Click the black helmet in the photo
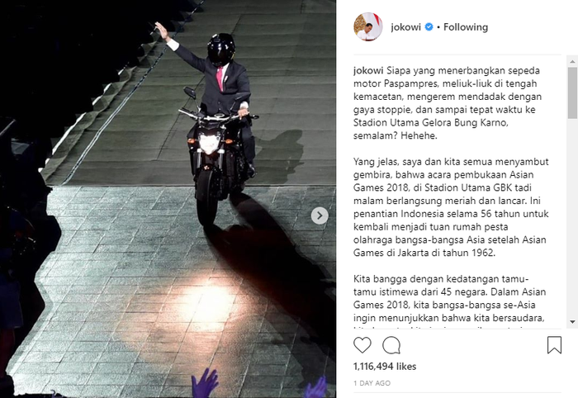 click(x=221, y=50)
